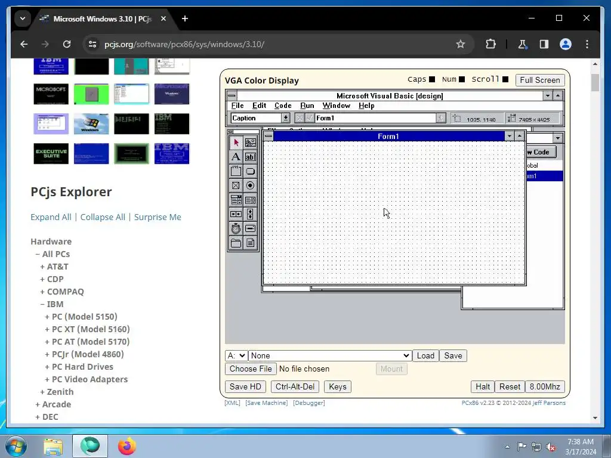Select the Option Button tool
611x458 pixels.
click(x=250, y=186)
